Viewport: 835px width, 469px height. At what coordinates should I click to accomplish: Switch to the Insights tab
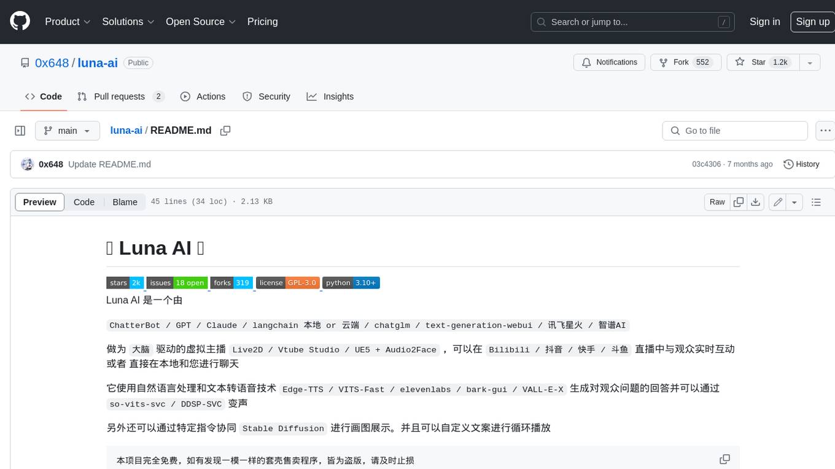(330, 96)
